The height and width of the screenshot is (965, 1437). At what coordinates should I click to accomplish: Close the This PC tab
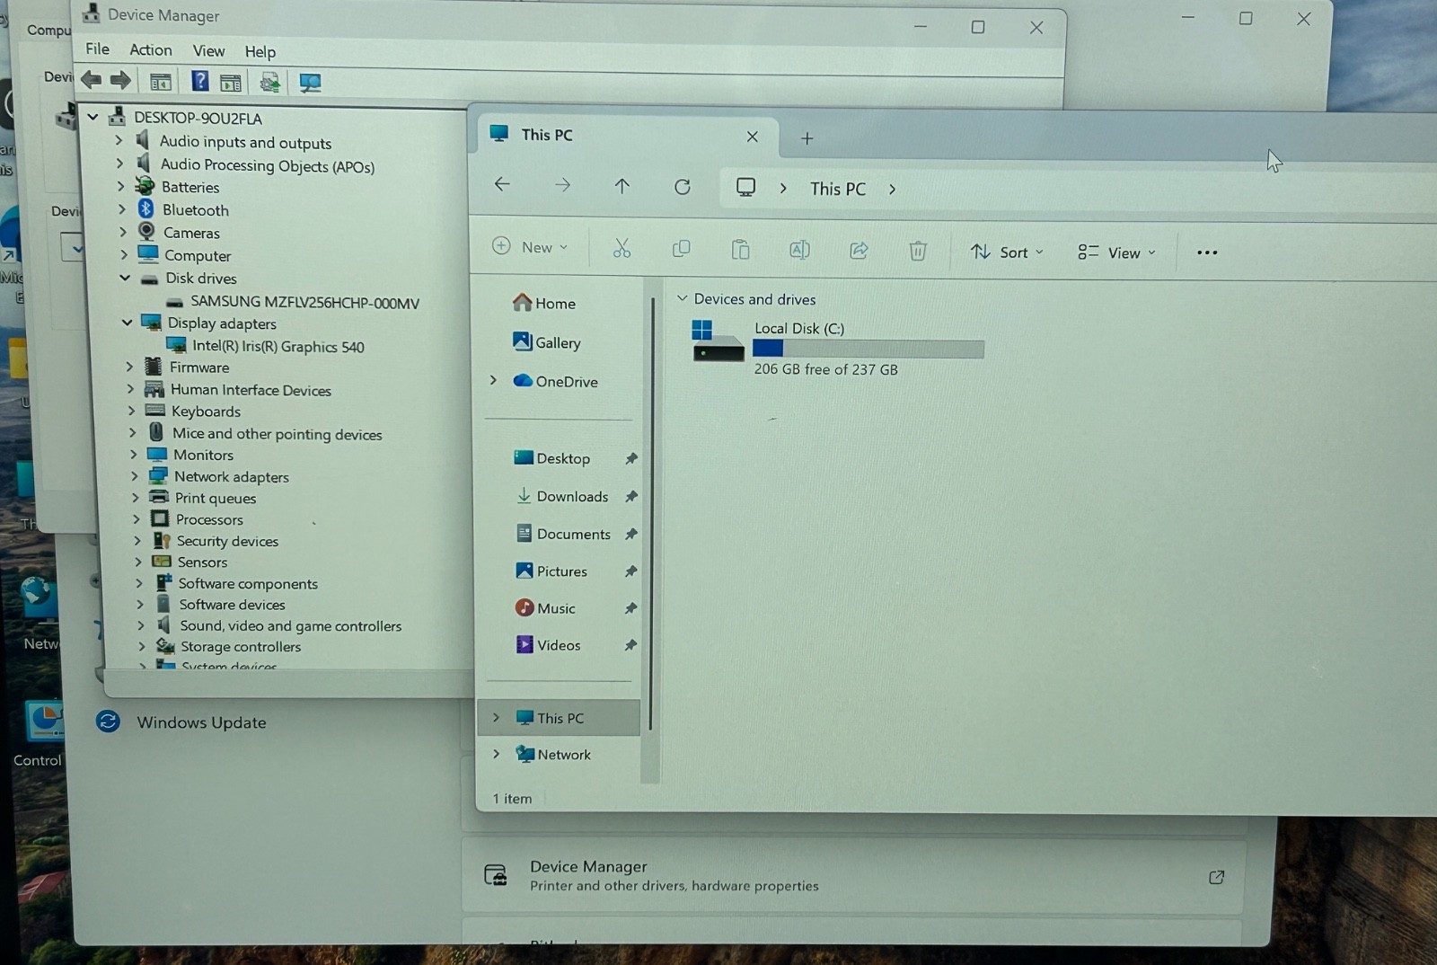(x=753, y=137)
